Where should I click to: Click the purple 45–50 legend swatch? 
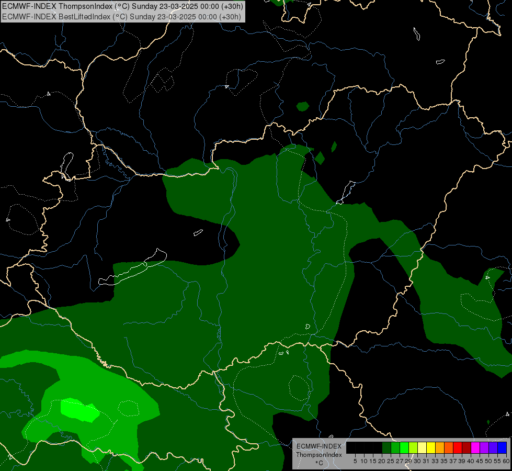pyautogui.click(x=485, y=447)
